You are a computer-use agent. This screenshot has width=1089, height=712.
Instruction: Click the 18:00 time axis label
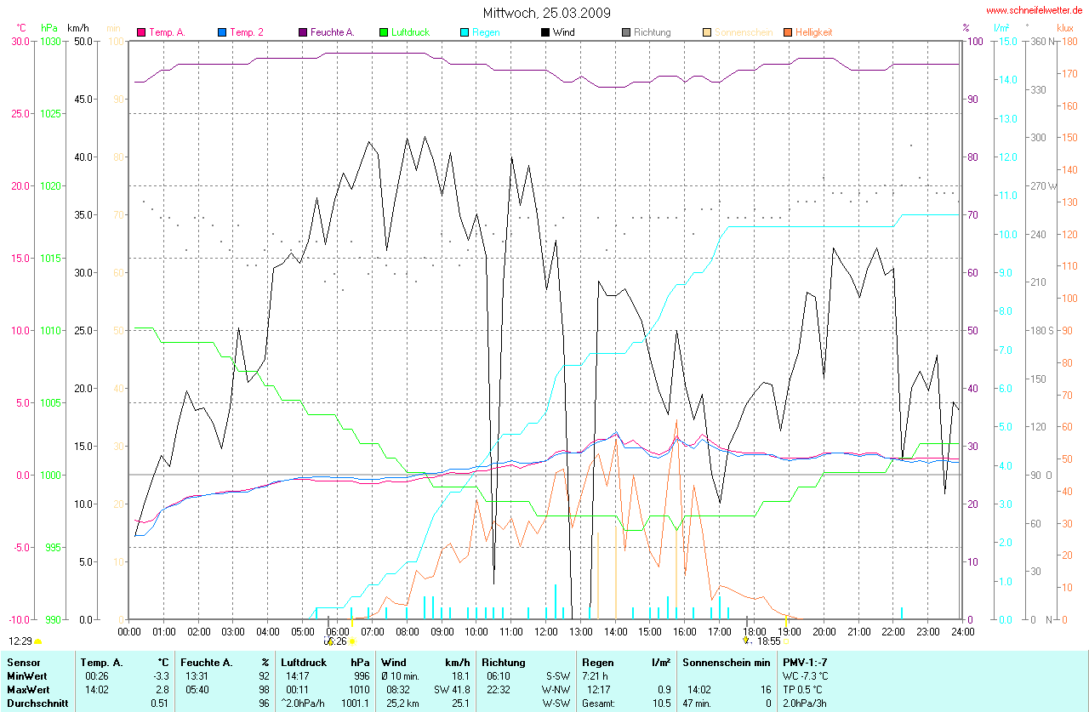(754, 631)
